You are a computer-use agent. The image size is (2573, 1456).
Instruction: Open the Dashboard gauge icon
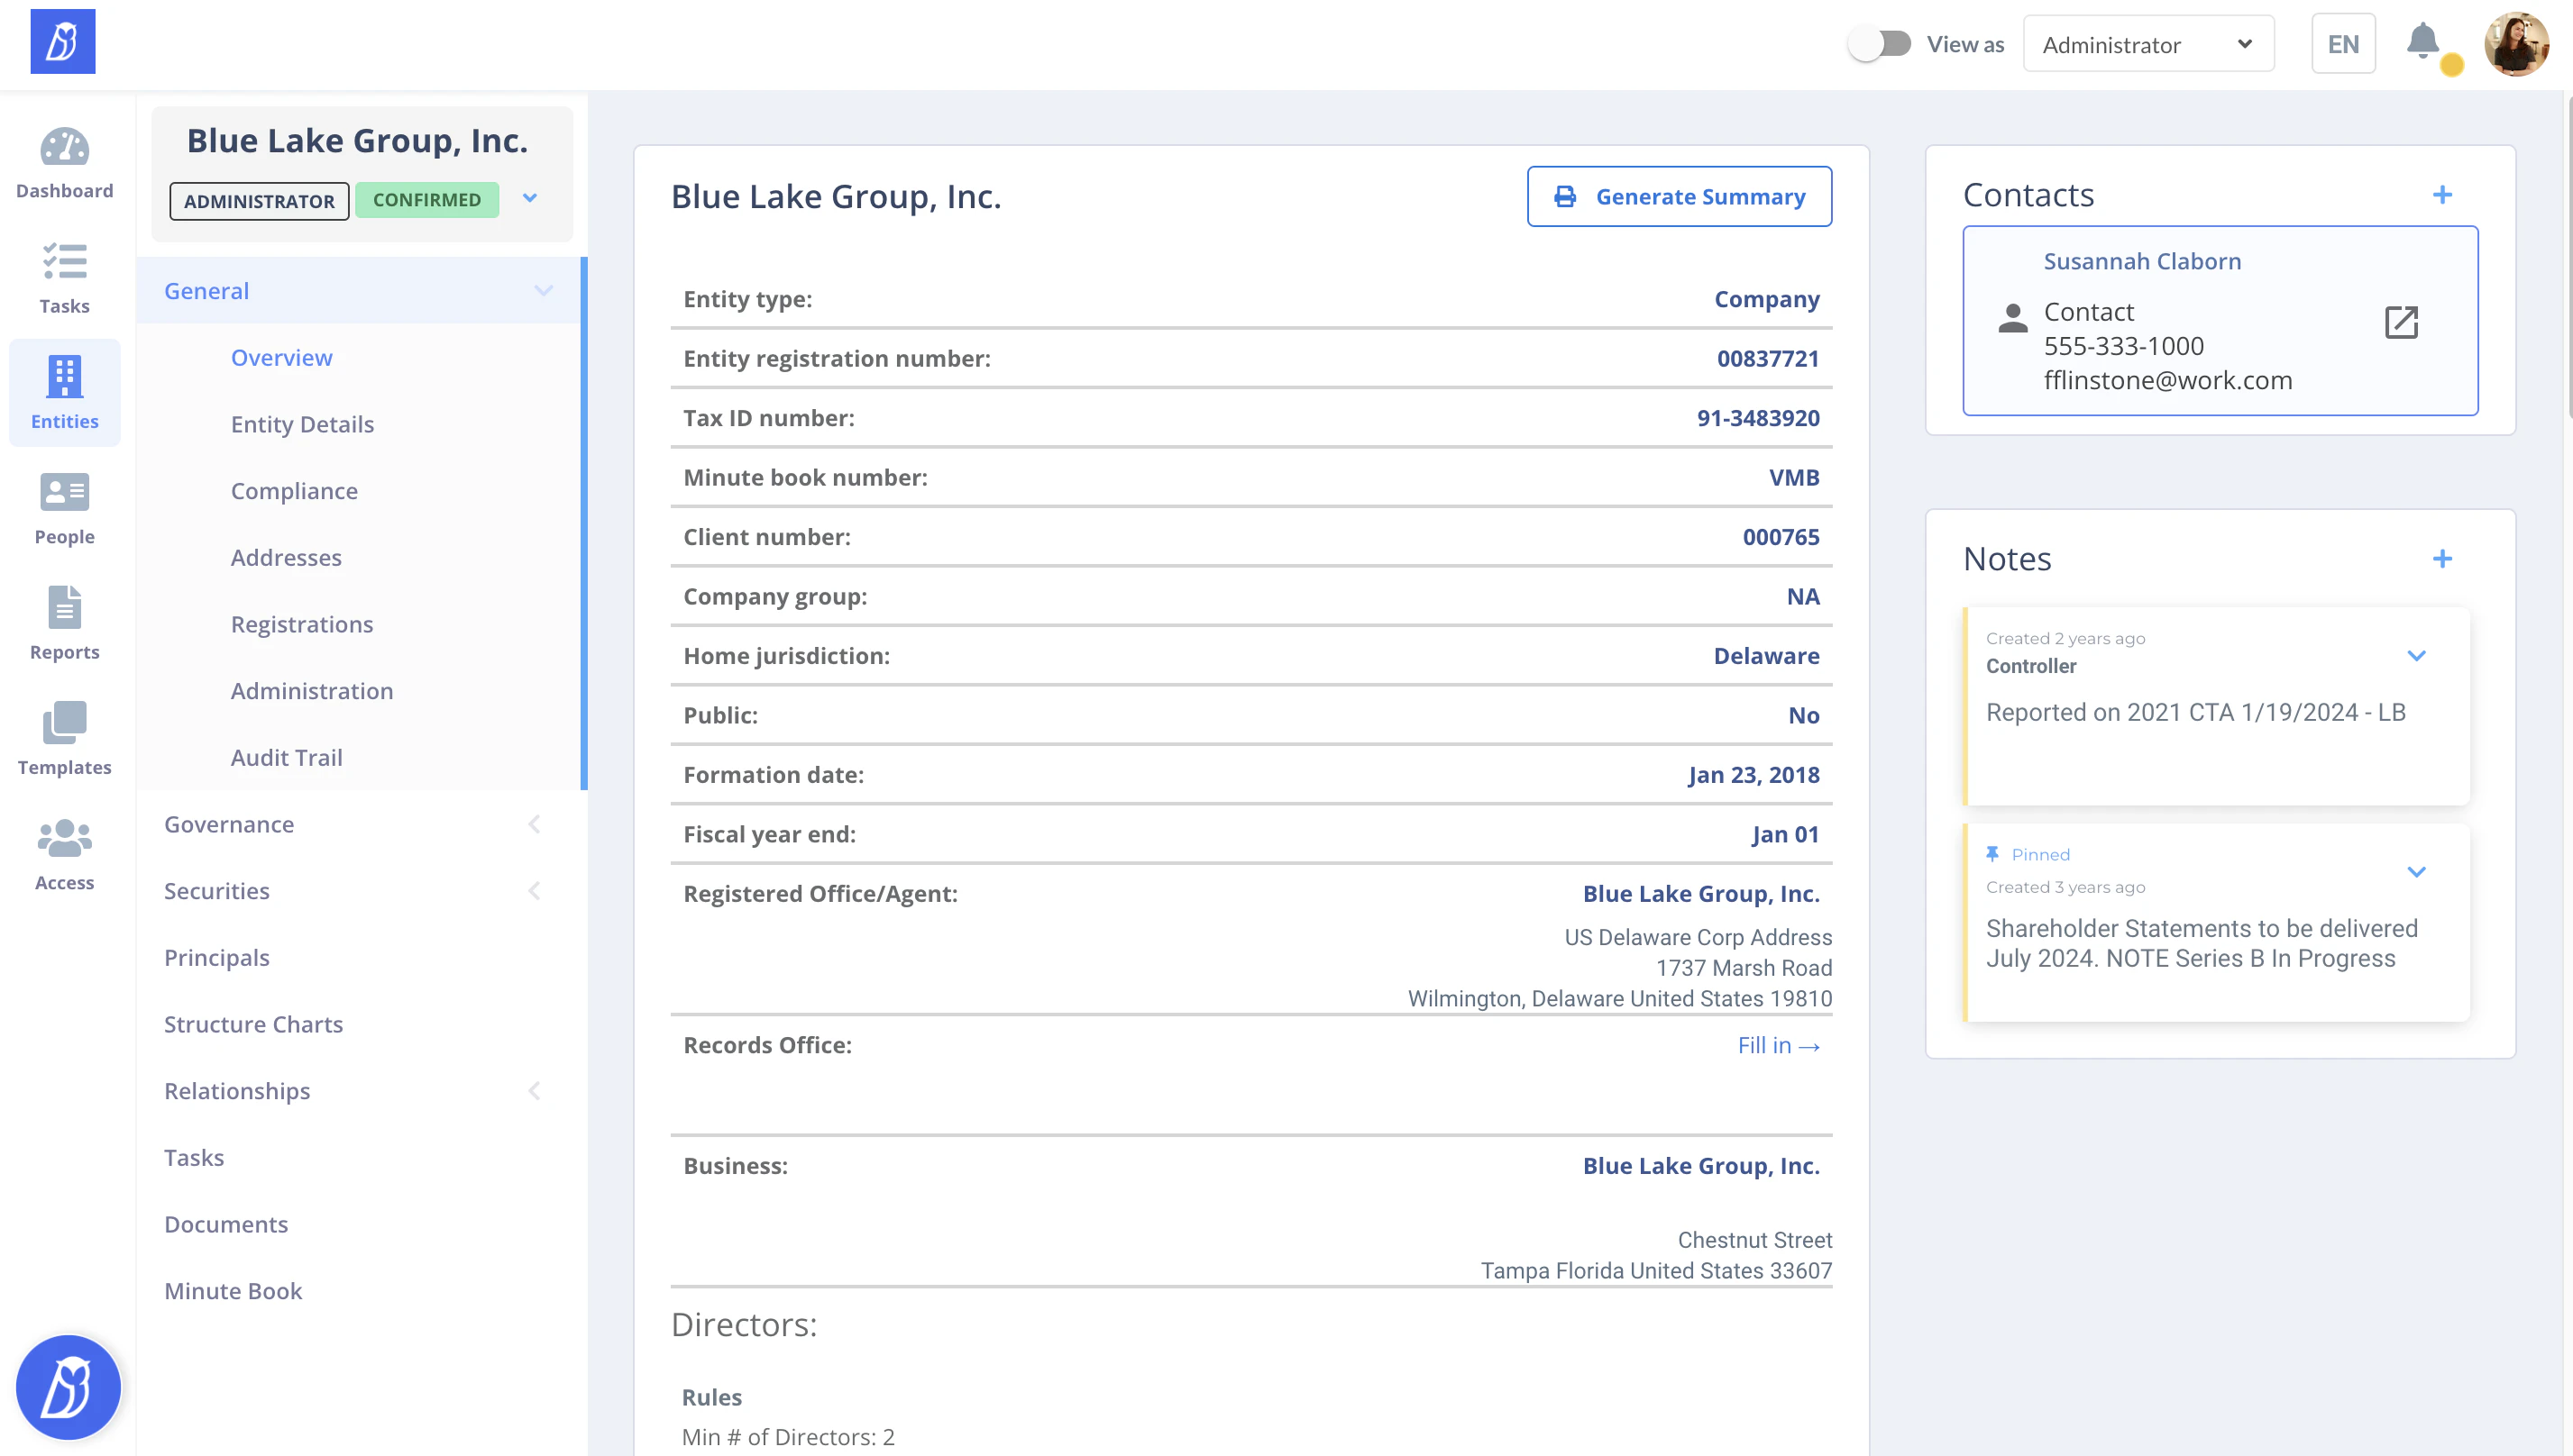click(x=64, y=148)
